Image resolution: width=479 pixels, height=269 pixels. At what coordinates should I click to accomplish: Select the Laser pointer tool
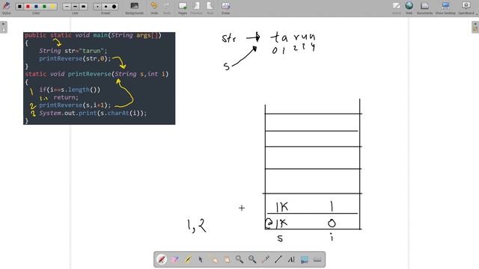click(265, 259)
